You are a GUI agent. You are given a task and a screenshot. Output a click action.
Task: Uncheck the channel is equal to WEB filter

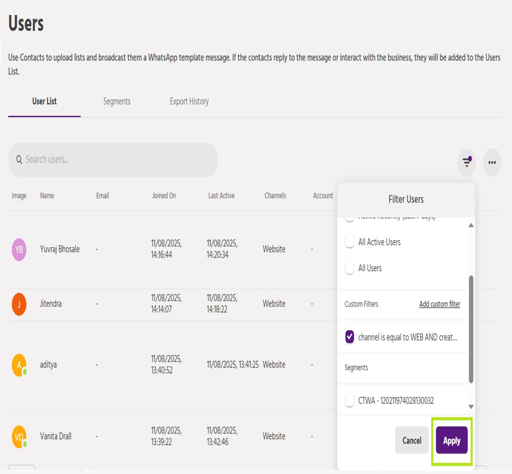click(x=350, y=337)
